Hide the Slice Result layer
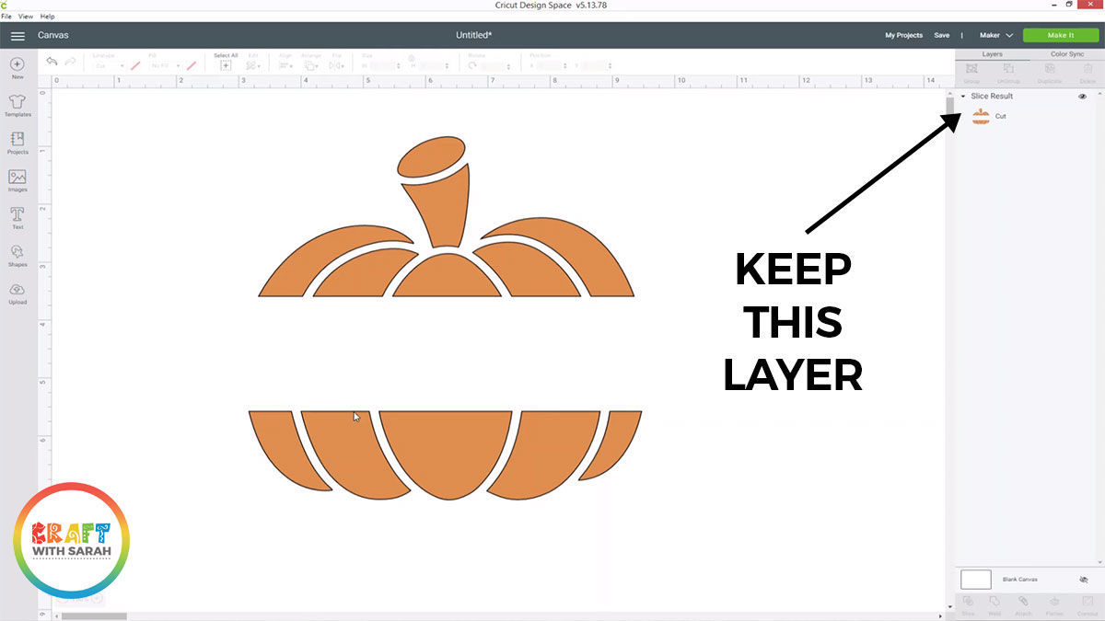Image resolution: width=1105 pixels, height=621 pixels. 1083,97
